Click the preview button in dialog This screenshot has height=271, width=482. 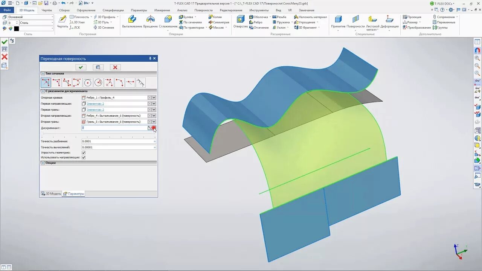pos(98,67)
